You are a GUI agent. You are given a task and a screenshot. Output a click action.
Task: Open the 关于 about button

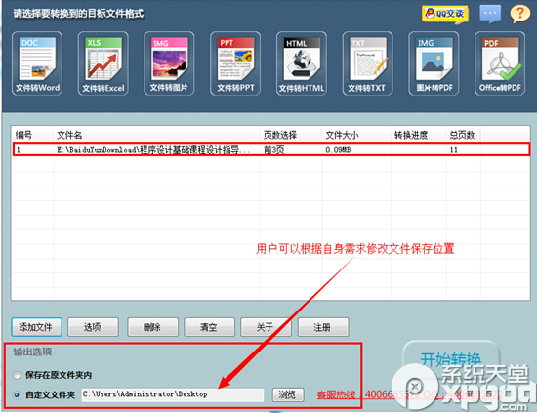(266, 327)
